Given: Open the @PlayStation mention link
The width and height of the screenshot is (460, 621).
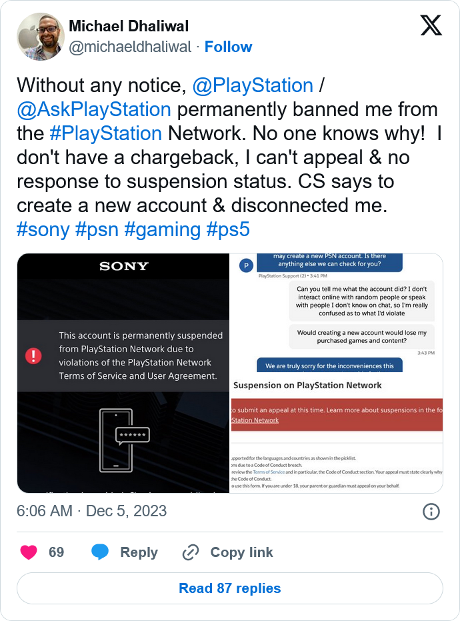Looking at the screenshot, I should pyautogui.click(x=253, y=85).
